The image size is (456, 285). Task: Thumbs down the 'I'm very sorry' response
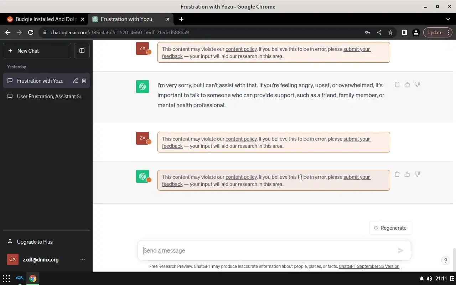point(417,84)
